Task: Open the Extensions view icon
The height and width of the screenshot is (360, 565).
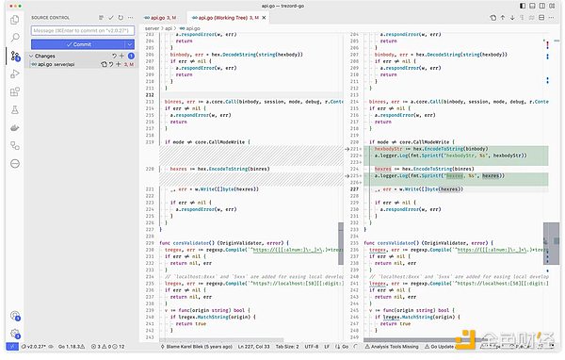Action: 15,91
